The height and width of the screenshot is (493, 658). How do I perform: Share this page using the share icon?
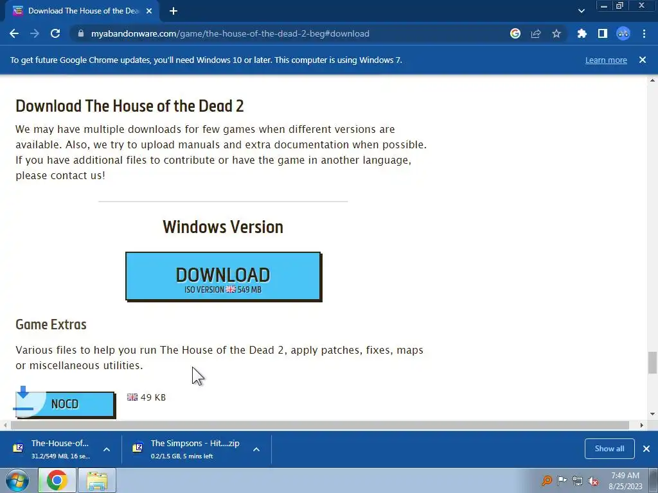tap(536, 33)
